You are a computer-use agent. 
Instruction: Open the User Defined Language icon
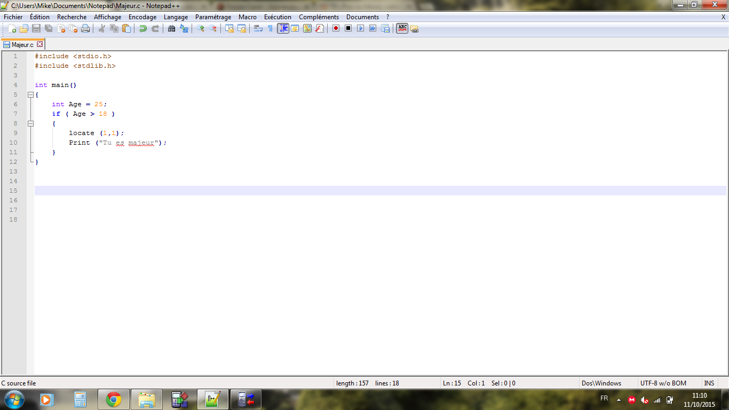pos(295,28)
